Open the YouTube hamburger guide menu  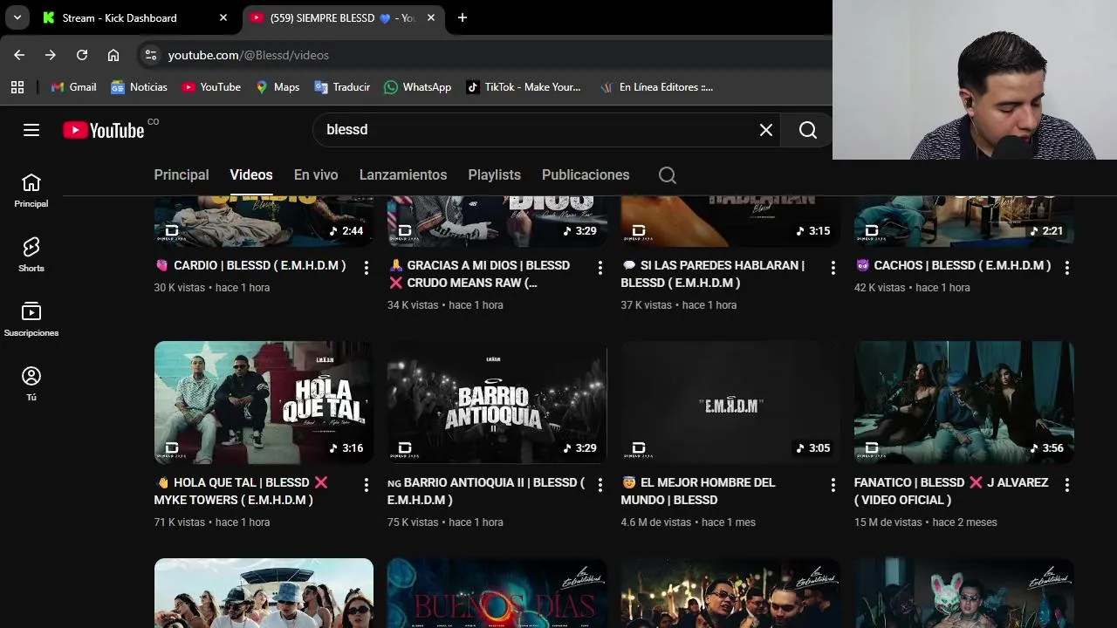[31, 130]
